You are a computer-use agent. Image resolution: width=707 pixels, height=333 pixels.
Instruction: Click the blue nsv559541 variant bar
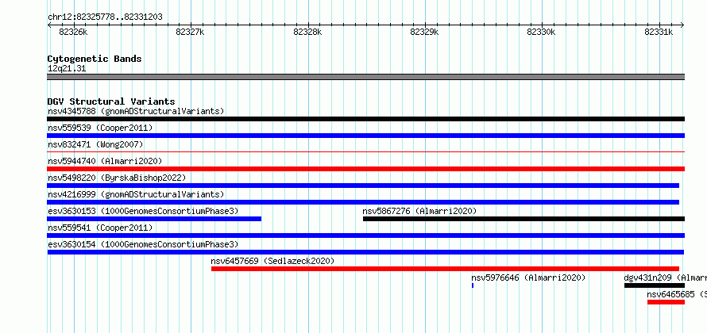click(x=365, y=235)
